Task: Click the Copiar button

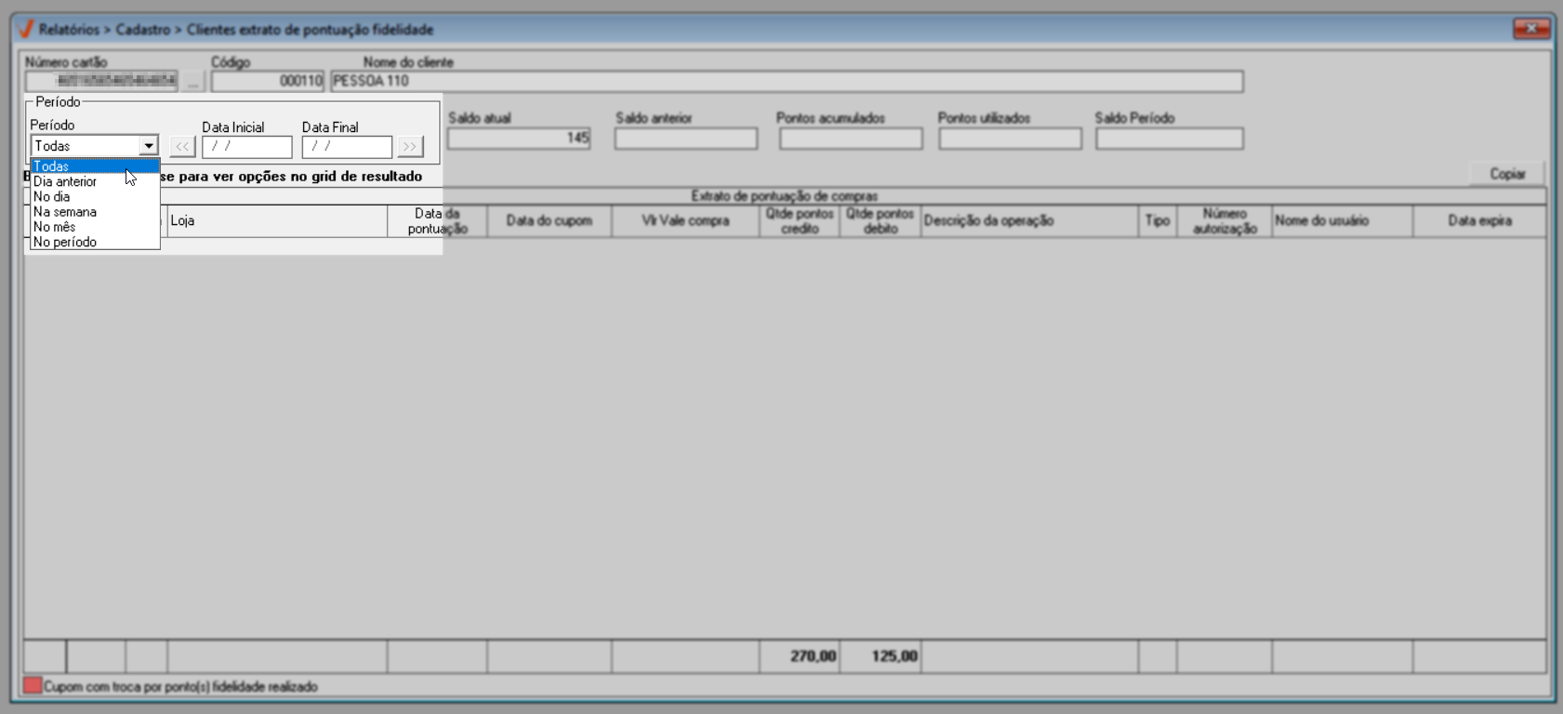Action: (1507, 174)
